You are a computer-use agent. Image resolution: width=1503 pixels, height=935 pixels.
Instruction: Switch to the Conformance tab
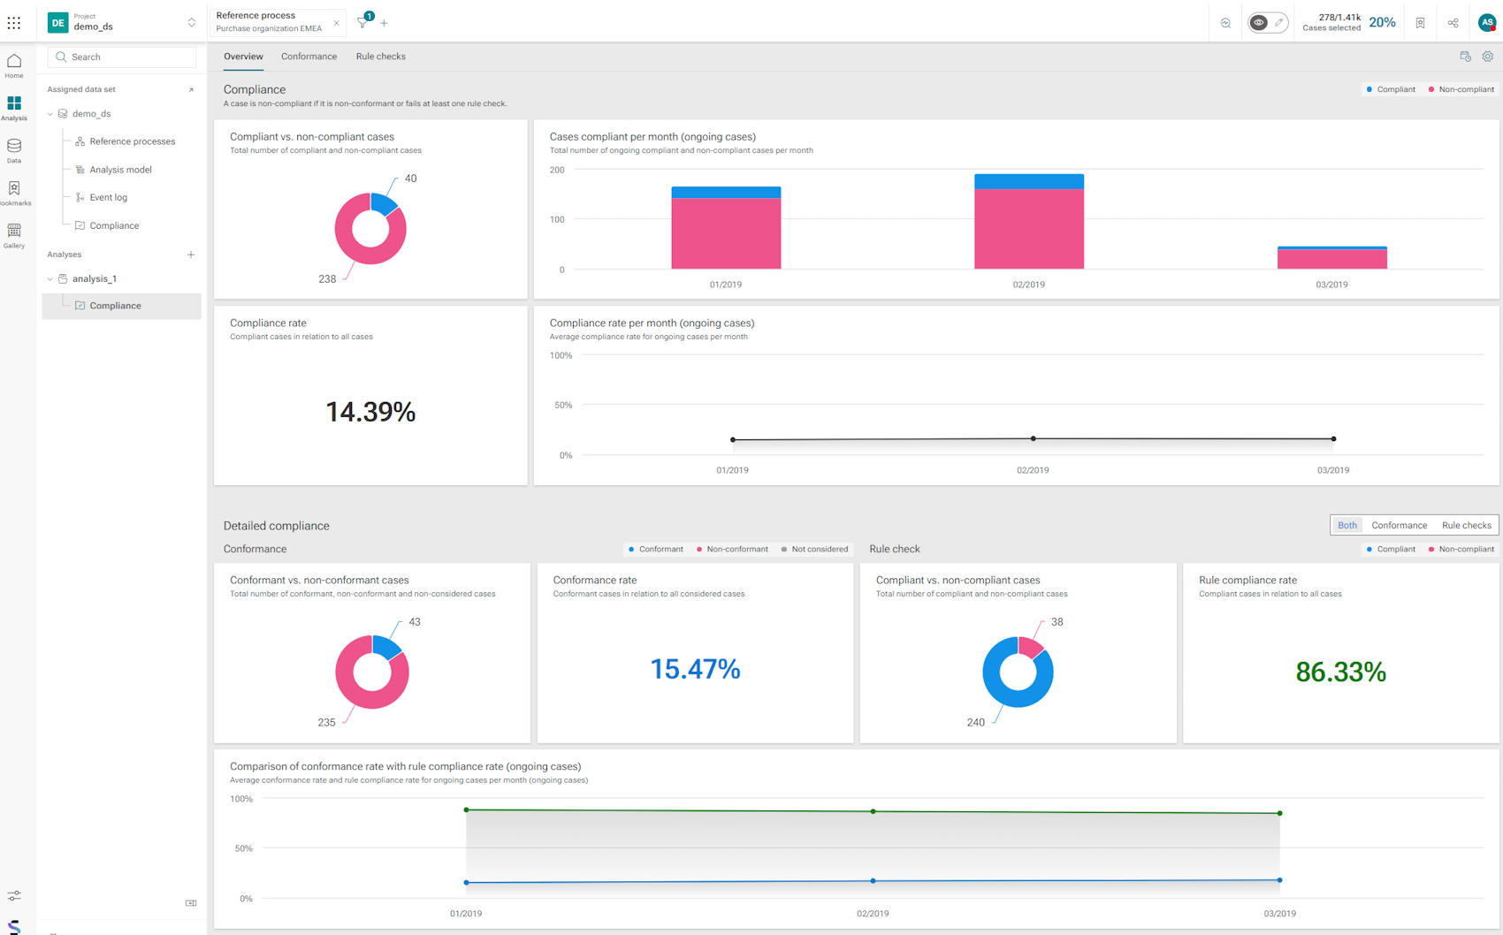(309, 57)
